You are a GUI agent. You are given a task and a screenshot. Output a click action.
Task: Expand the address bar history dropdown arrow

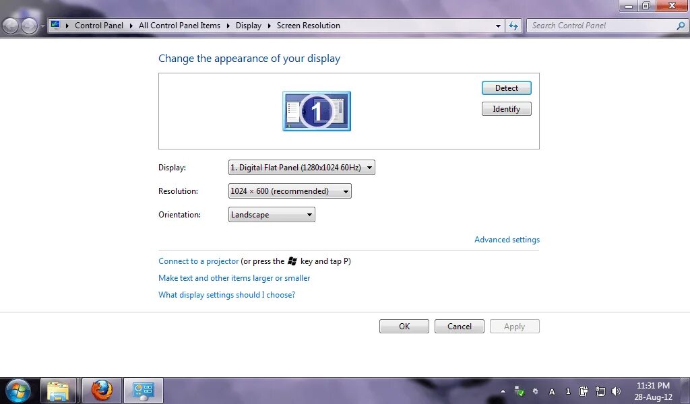click(498, 26)
